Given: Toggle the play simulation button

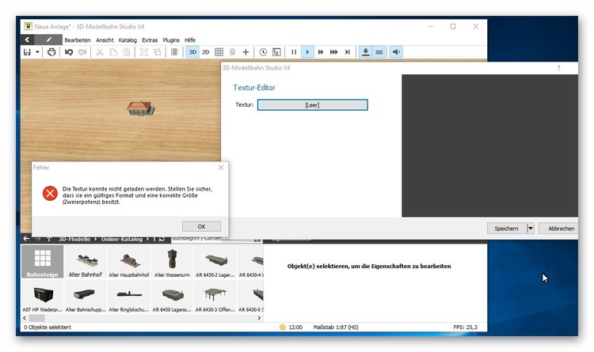Looking at the screenshot, I should pos(307,52).
